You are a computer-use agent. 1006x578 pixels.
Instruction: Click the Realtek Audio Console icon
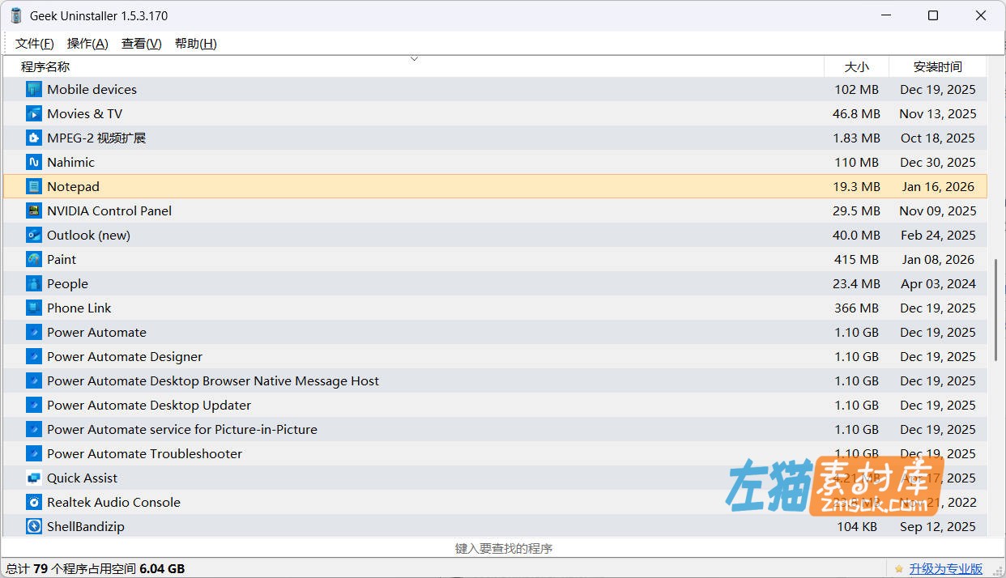pyautogui.click(x=33, y=502)
